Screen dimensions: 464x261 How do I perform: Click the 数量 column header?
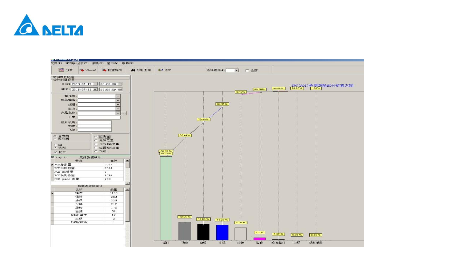coord(114,189)
